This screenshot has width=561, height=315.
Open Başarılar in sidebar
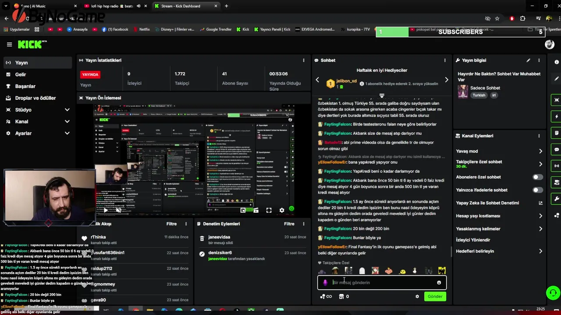(x=38, y=86)
